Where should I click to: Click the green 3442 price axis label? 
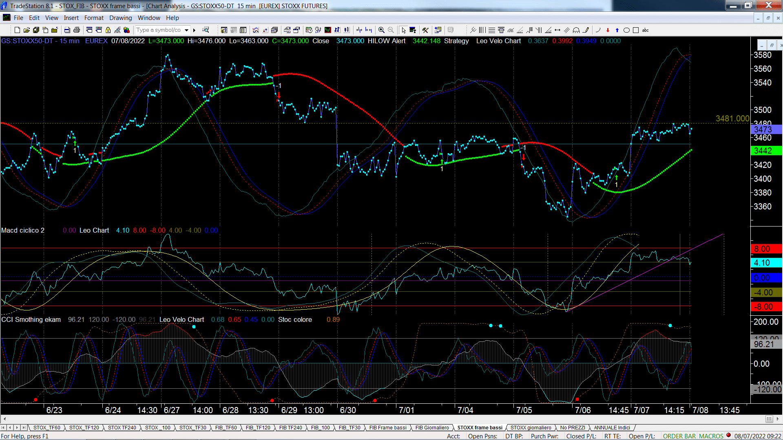(766, 151)
